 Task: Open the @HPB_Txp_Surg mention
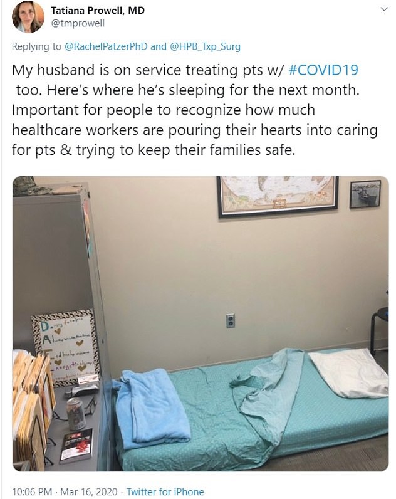[205, 46]
